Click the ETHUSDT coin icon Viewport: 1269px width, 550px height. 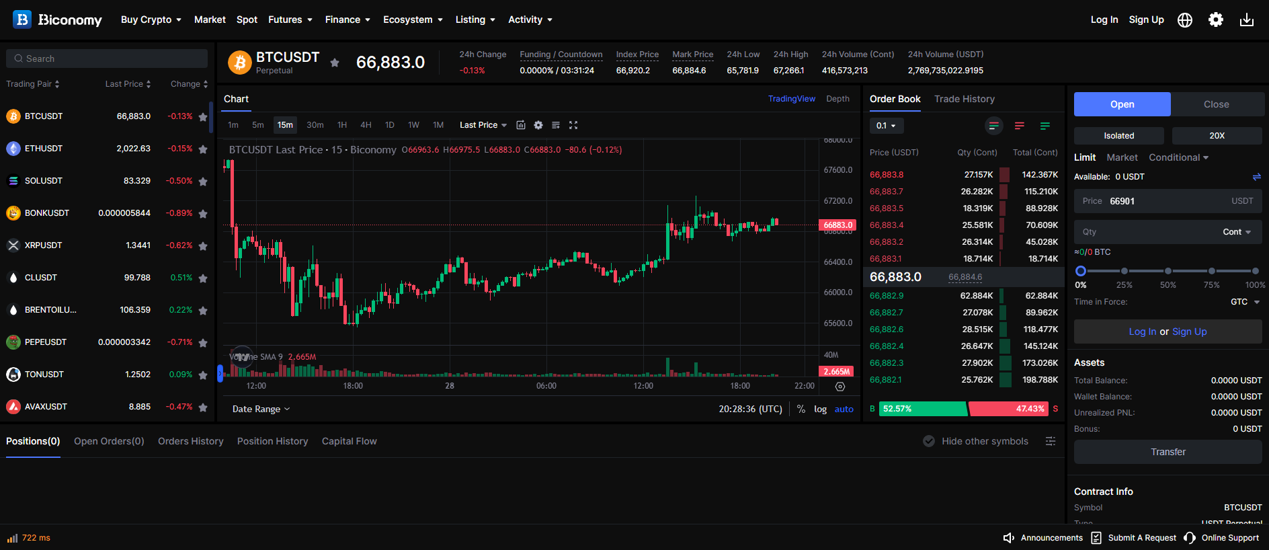click(x=13, y=149)
